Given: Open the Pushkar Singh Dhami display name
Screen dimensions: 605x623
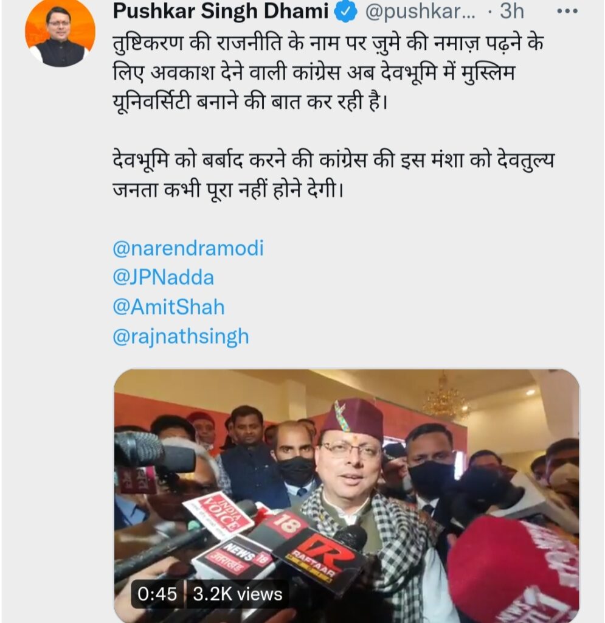Looking at the screenshot, I should (x=221, y=11).
